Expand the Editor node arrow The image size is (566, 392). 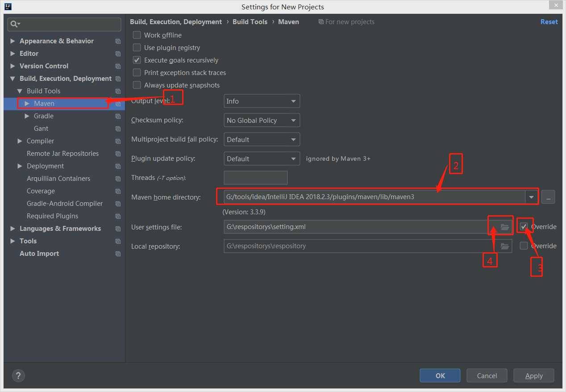pos(12,54)
